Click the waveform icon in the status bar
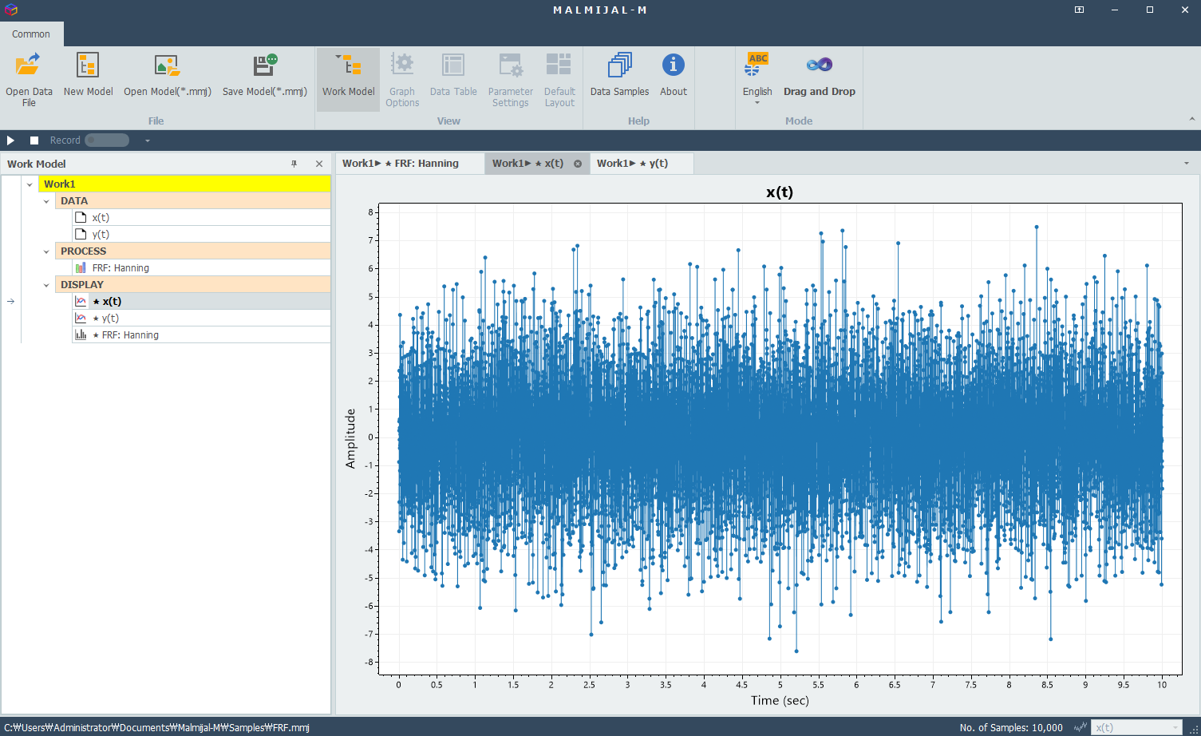 point(1081,727)
